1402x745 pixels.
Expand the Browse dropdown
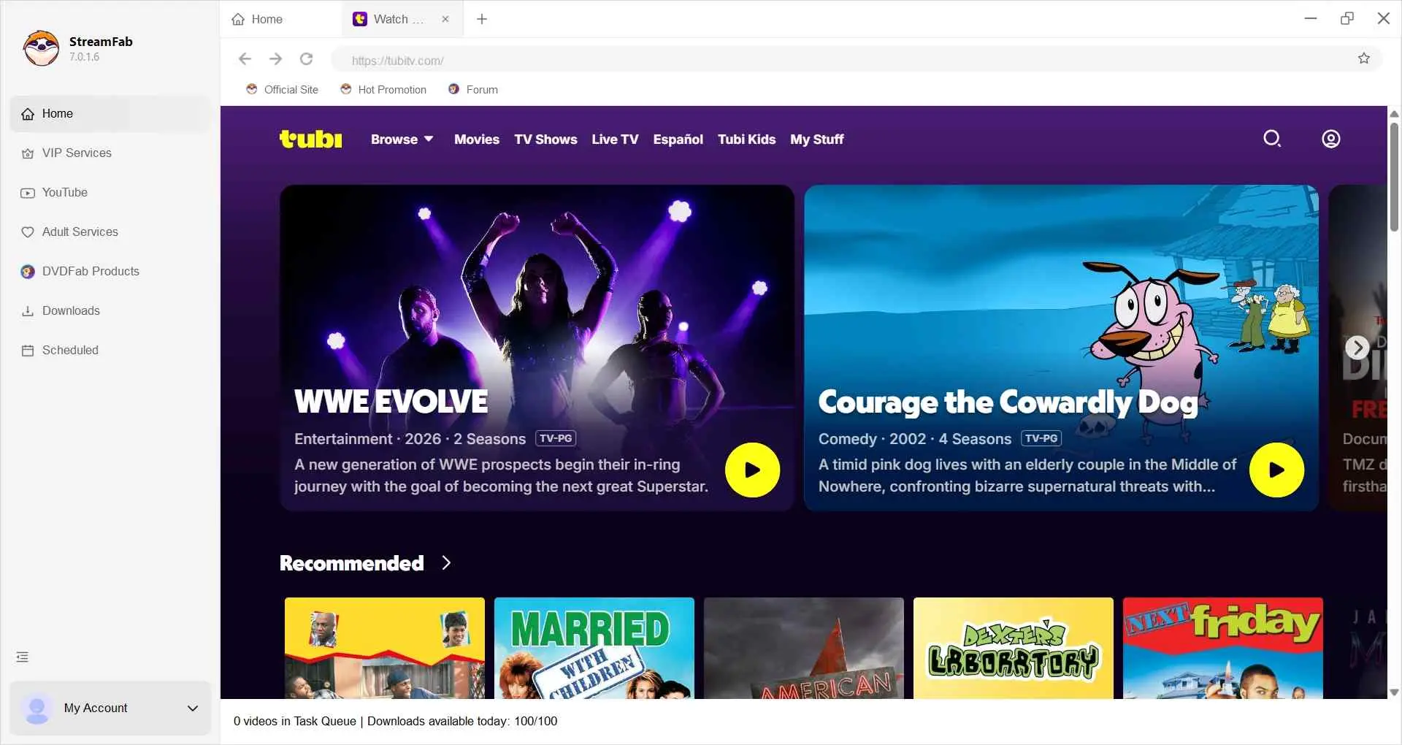tap(402, 140)
